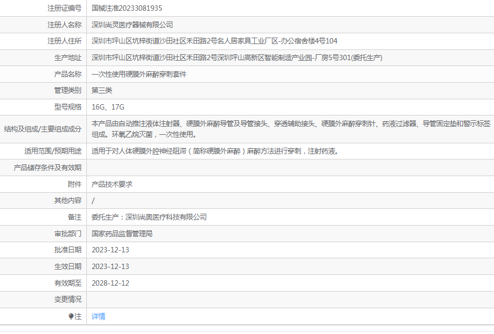Click the 附件 label

(x=75, y=184)
